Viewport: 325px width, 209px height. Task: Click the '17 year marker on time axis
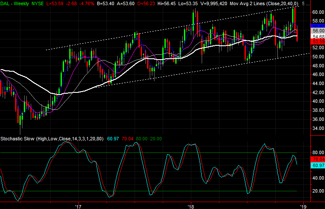pyautogui.click(x=78, y=206)
